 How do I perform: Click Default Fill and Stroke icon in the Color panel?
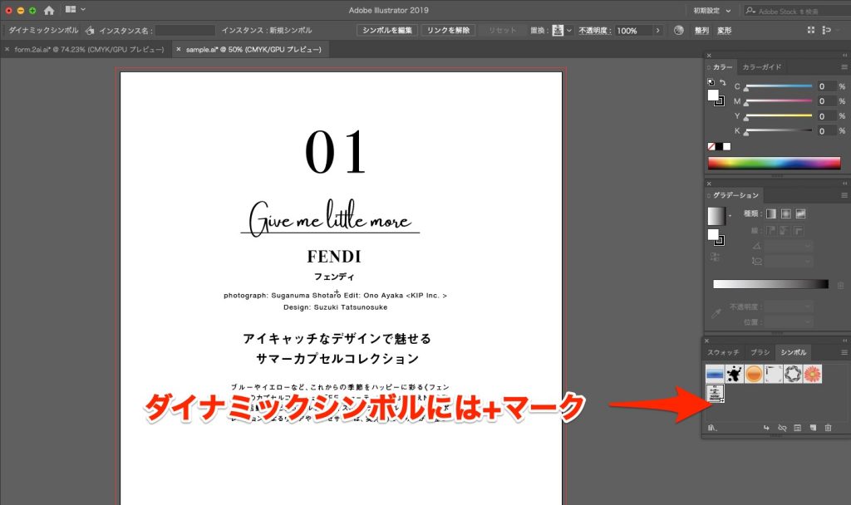[711, 82]
